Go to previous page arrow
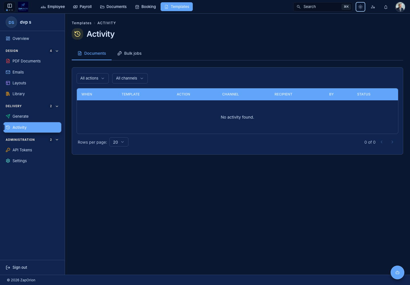 [x=382, y=142]
